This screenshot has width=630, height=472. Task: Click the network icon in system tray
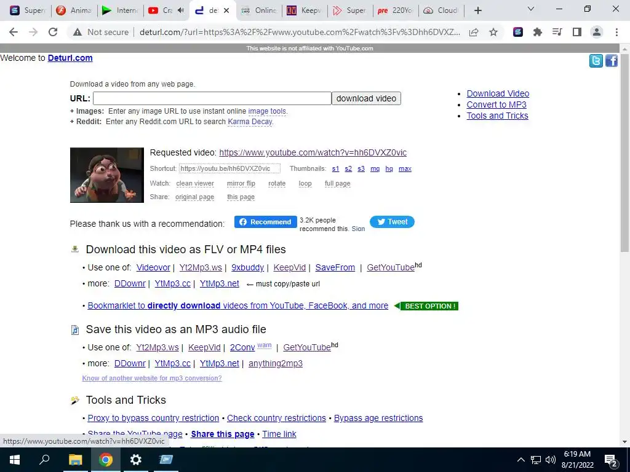point(536,460)
